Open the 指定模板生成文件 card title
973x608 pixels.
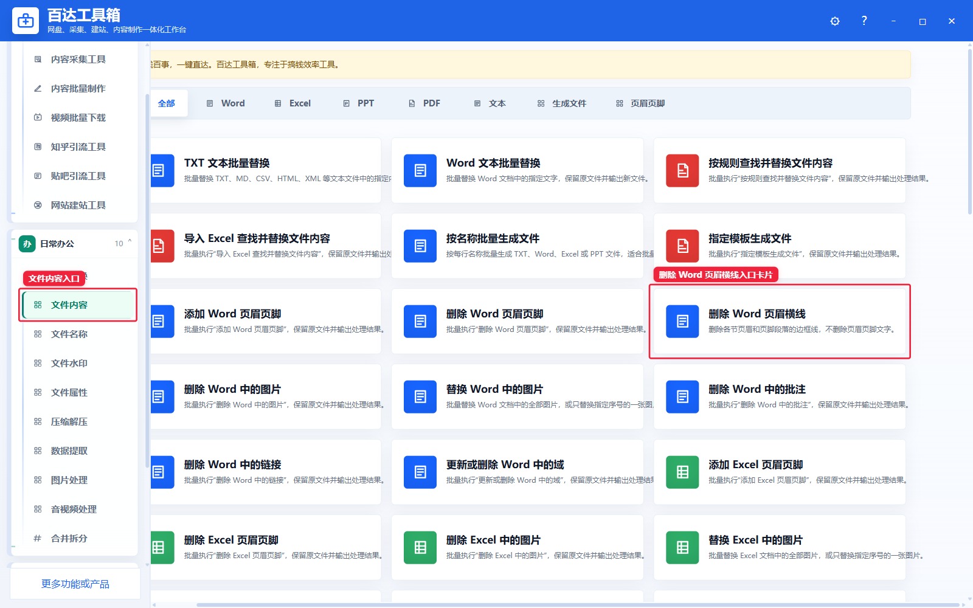coord(750,238)
